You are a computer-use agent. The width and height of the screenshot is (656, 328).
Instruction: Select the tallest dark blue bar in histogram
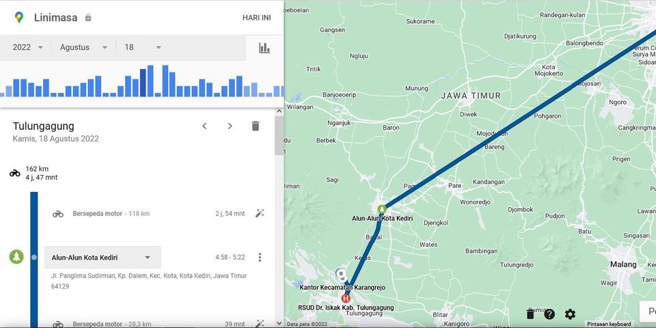pyautogui.click(x=143, y=83)
